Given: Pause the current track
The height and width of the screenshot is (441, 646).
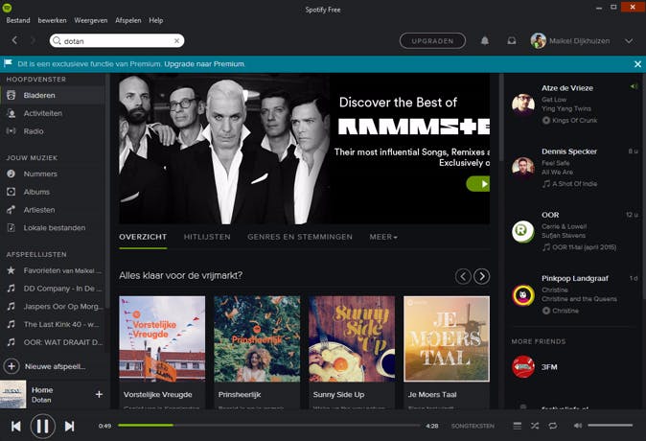Looking at the screenshot, I should click(43, 427).
